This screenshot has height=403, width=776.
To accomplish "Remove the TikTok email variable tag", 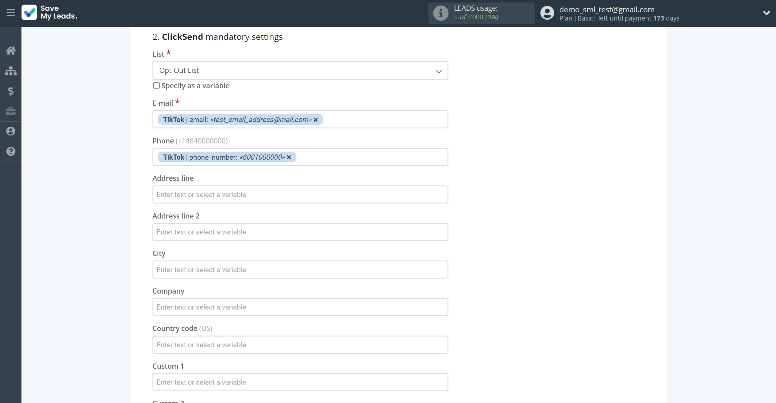I will [316, 120].
